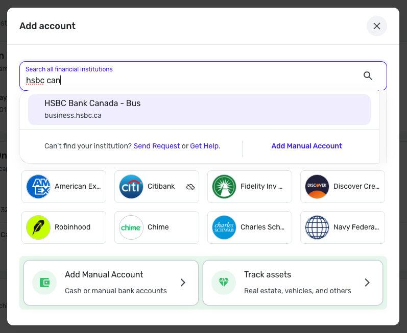Select the Navy Federa... institution name
The height and width of the screenshot is (333, 407).
point(356,227)
